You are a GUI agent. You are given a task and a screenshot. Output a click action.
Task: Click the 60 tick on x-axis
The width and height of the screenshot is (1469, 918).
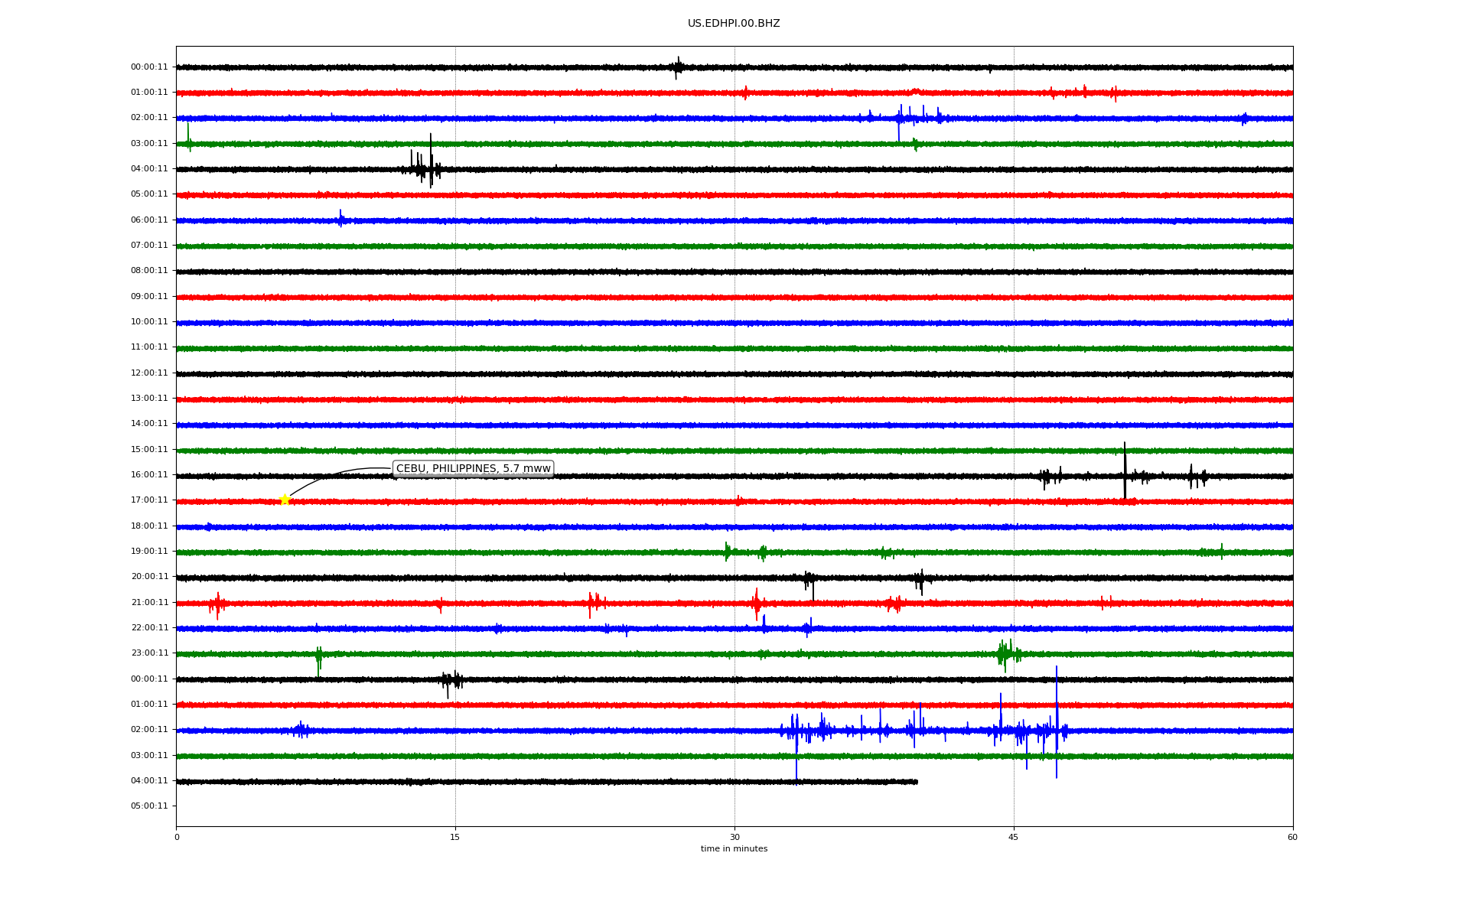(1292, 837)
